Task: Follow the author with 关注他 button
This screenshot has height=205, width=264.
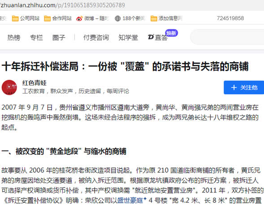Action: pos(244,87)
